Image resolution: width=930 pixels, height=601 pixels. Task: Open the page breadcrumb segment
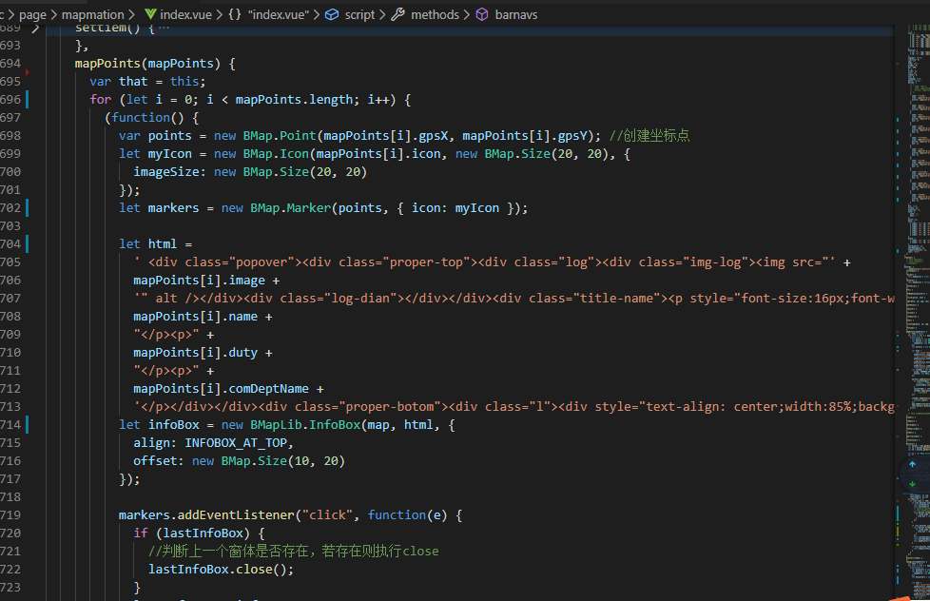point(32,14)
